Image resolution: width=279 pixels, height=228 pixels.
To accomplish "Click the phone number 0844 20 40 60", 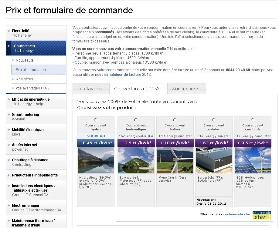I will [238, 70].
